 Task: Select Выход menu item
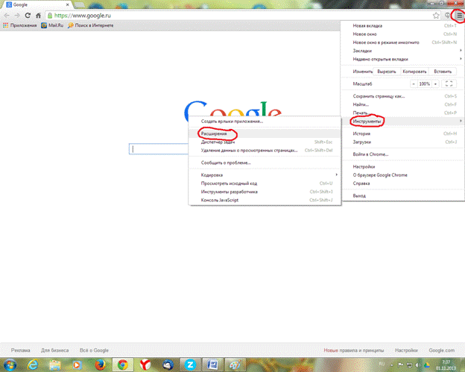[x=402, y=196]
